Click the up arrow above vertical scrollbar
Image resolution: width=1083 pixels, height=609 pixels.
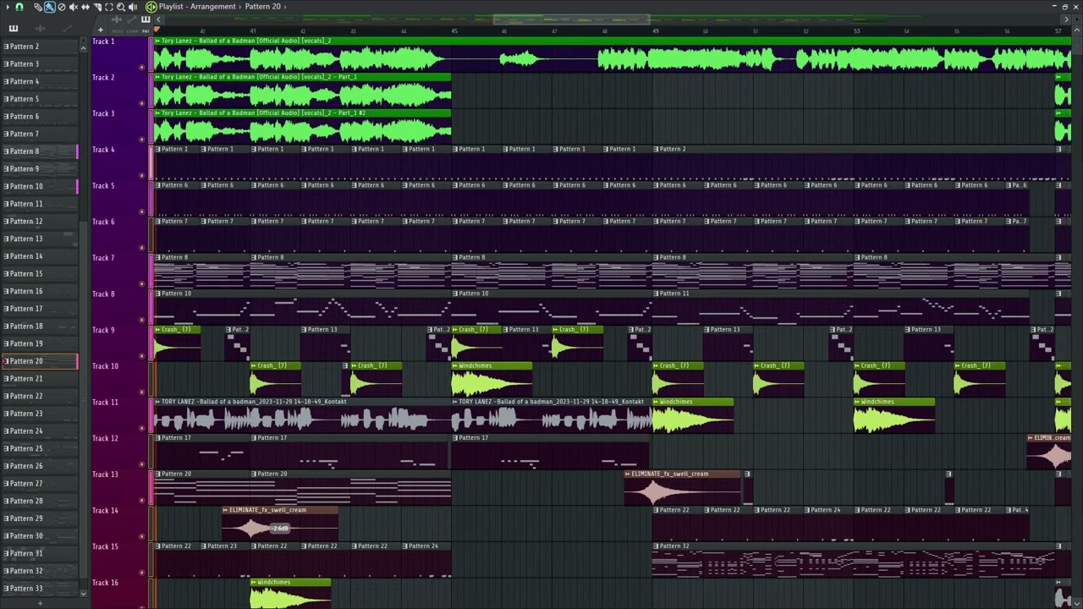[1077, 29]
